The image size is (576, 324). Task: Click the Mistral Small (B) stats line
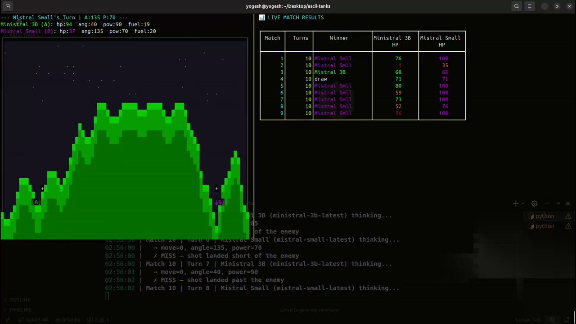[x=78, y=31]
